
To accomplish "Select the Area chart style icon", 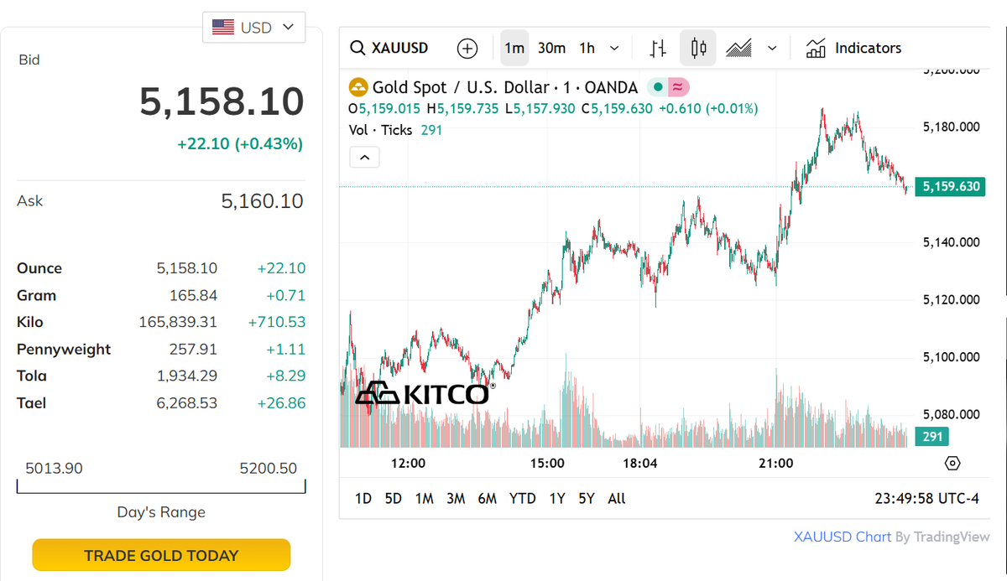I will coord(738,48).
